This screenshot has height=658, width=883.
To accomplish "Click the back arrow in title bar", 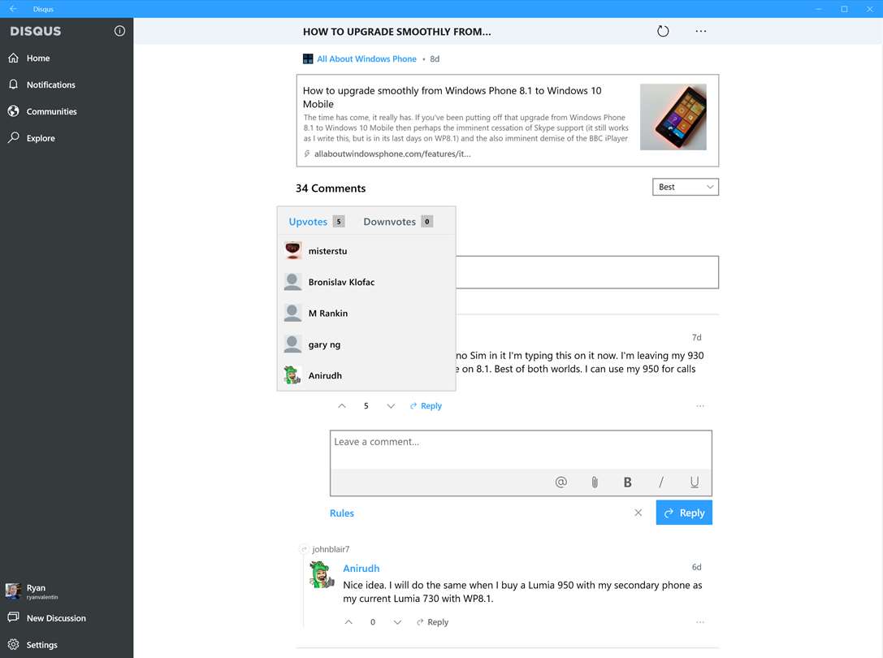I will [13, 8].
